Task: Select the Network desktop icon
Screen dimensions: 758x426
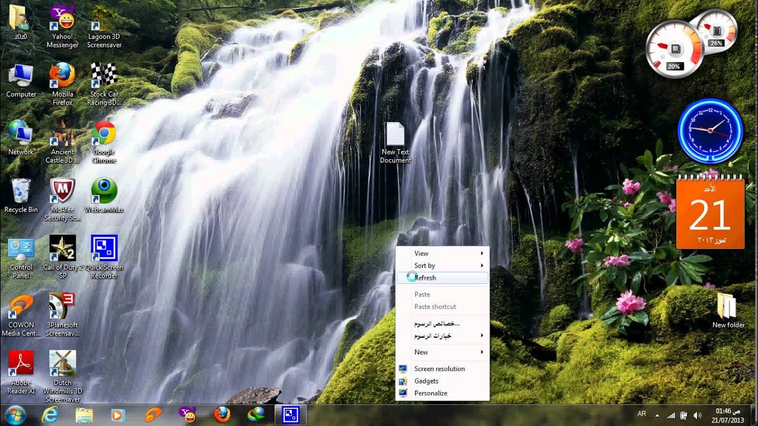Action: [x=21, y=138]
